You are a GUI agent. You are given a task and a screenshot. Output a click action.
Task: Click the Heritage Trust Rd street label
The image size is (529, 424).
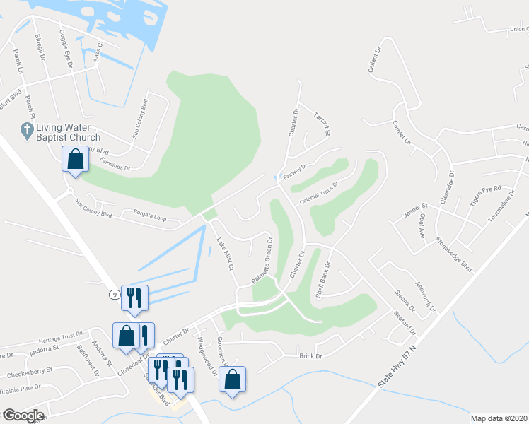61,336
